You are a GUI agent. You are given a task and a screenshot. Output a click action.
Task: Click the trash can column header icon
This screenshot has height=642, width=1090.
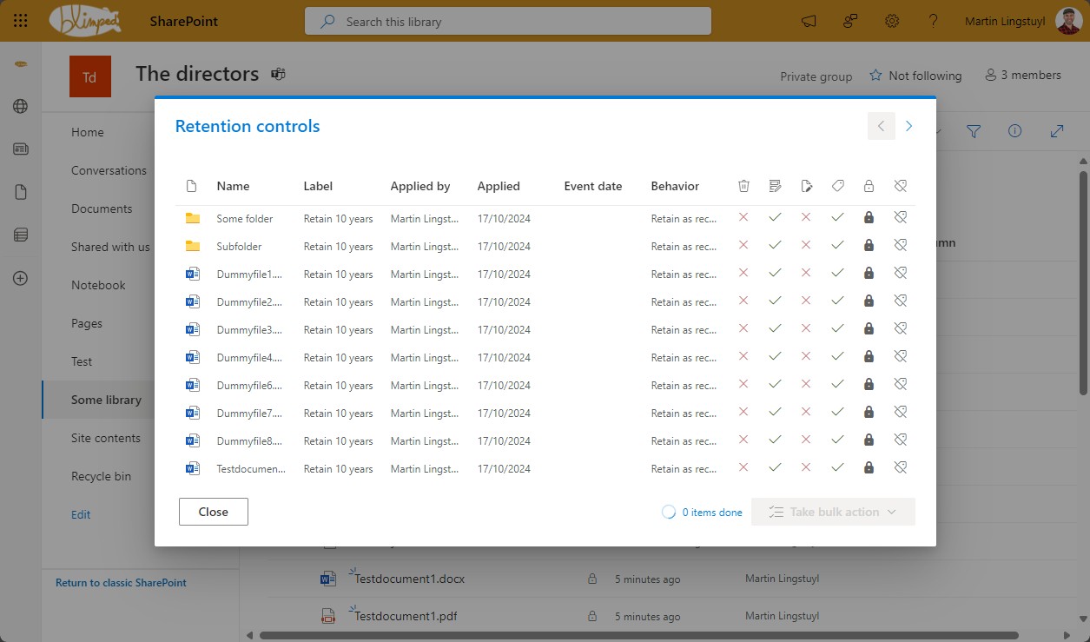(743, 186)
